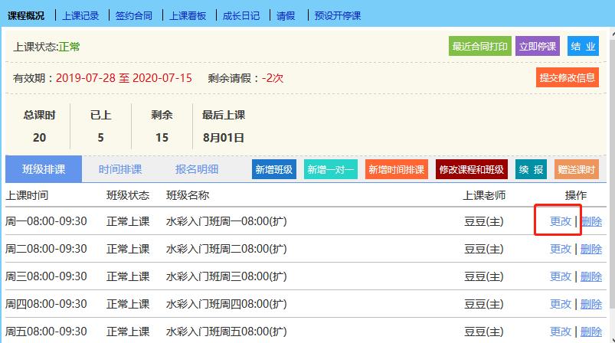
Task: Click the blue 结业 button
Action: (x=583, y=46)
